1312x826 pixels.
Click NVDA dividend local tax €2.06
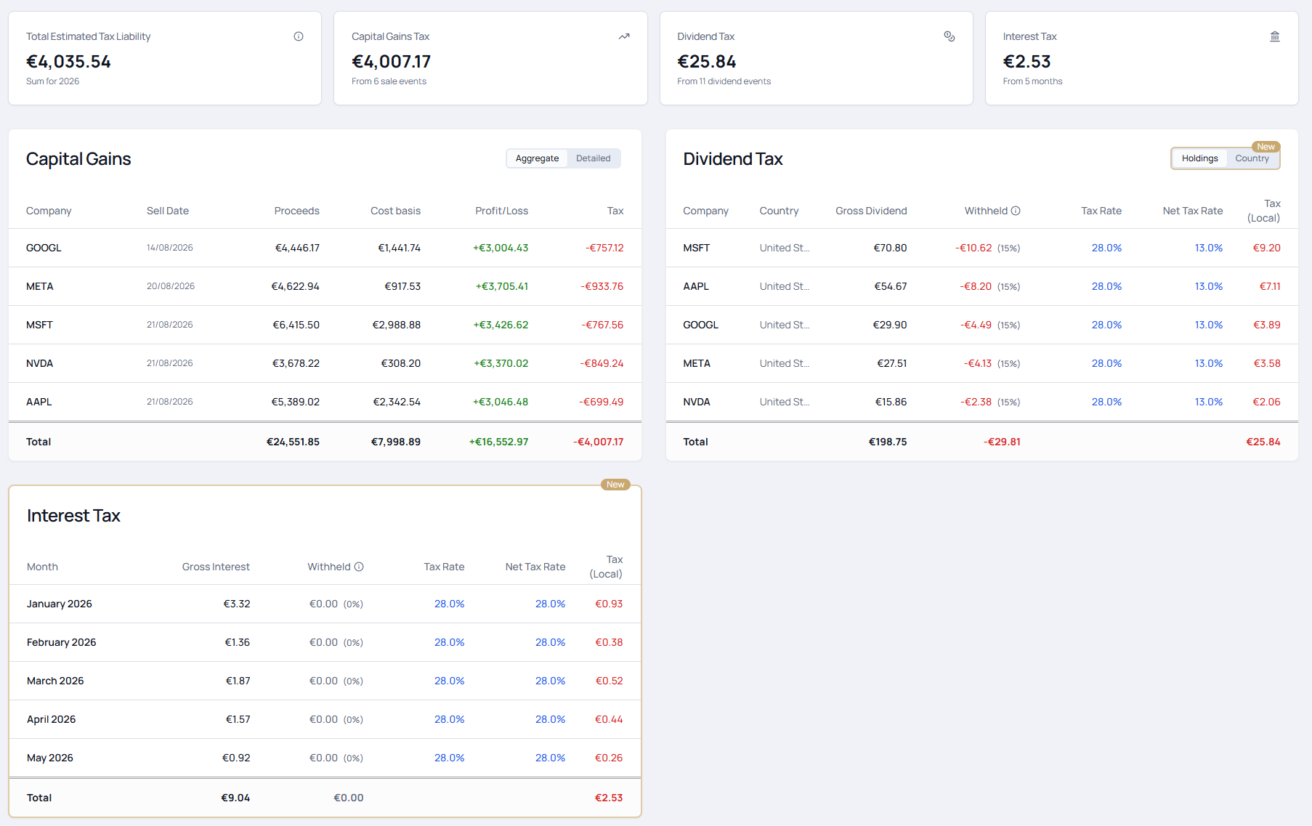pos(1266,402)
